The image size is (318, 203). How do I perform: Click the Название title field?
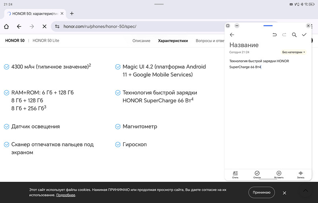pyautogui.click(x=244, y=45)
